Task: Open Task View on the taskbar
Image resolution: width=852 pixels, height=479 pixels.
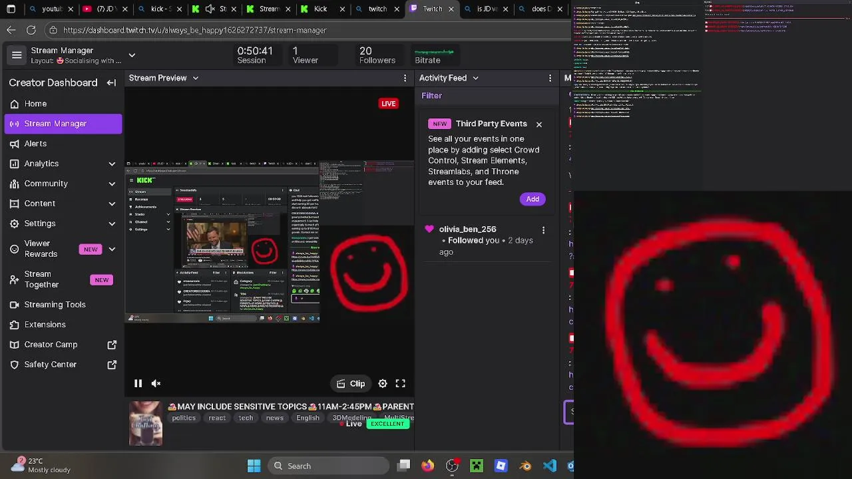Action: point(404,466)
